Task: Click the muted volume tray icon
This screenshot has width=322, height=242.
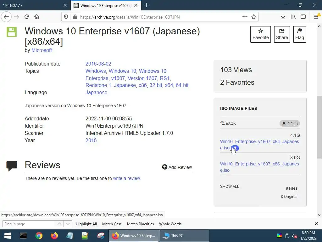Action: point(294,236)
